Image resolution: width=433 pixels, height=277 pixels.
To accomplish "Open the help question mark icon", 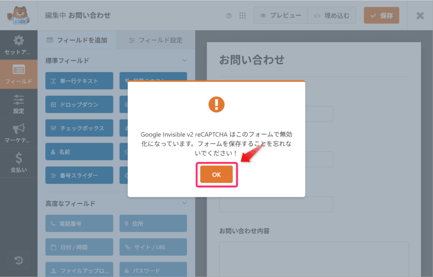I will [x=229, y=16].
